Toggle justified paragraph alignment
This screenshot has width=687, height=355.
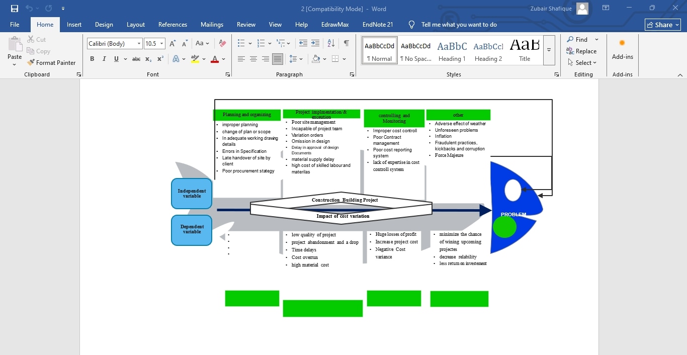278,59
